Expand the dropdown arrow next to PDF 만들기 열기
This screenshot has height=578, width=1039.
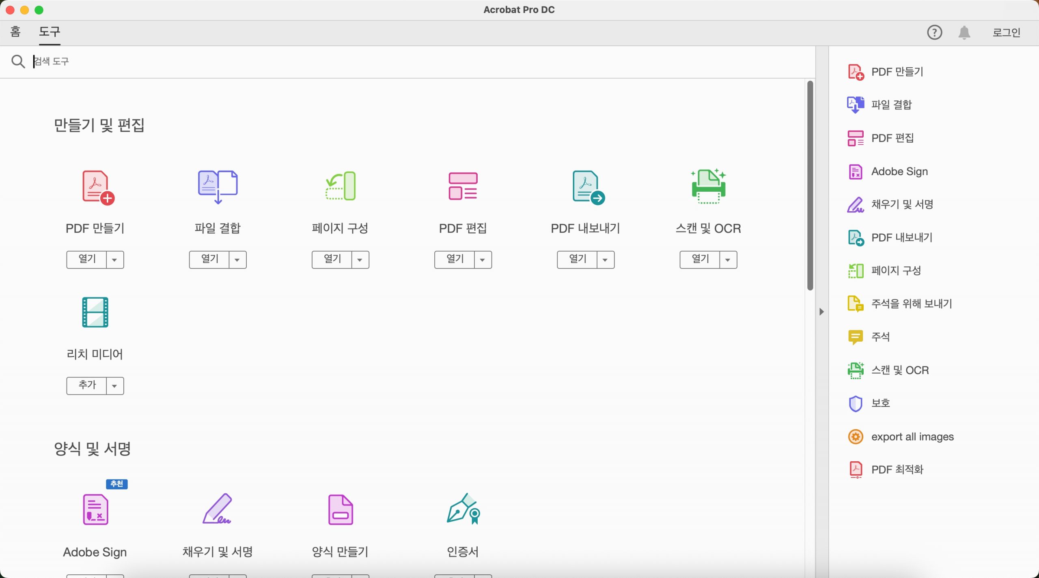click(115, 260)
